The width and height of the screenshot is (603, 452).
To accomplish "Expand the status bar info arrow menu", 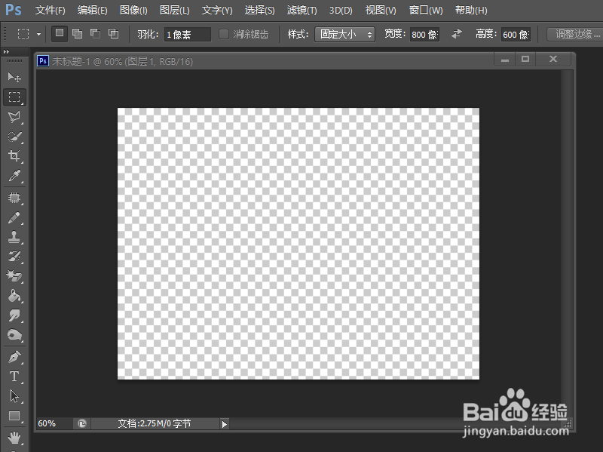I will click(x=224, y=424).
